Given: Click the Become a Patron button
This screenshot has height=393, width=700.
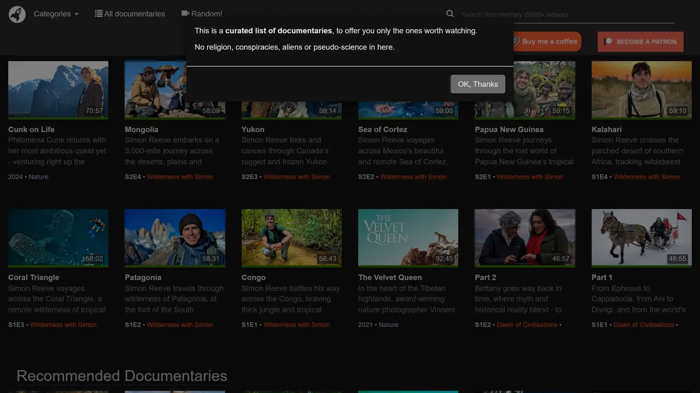Looking at the screenshot, I should point(640,41).
